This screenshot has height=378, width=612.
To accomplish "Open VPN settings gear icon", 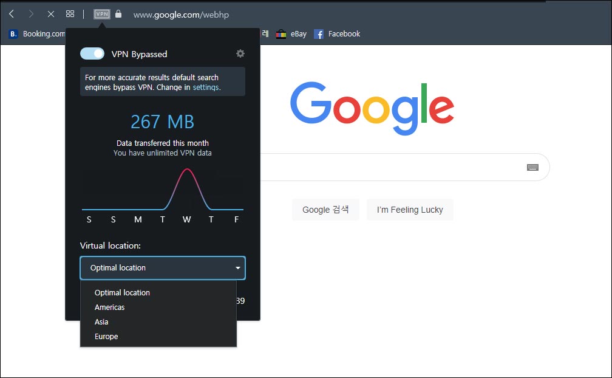I will tap(240, 53).
